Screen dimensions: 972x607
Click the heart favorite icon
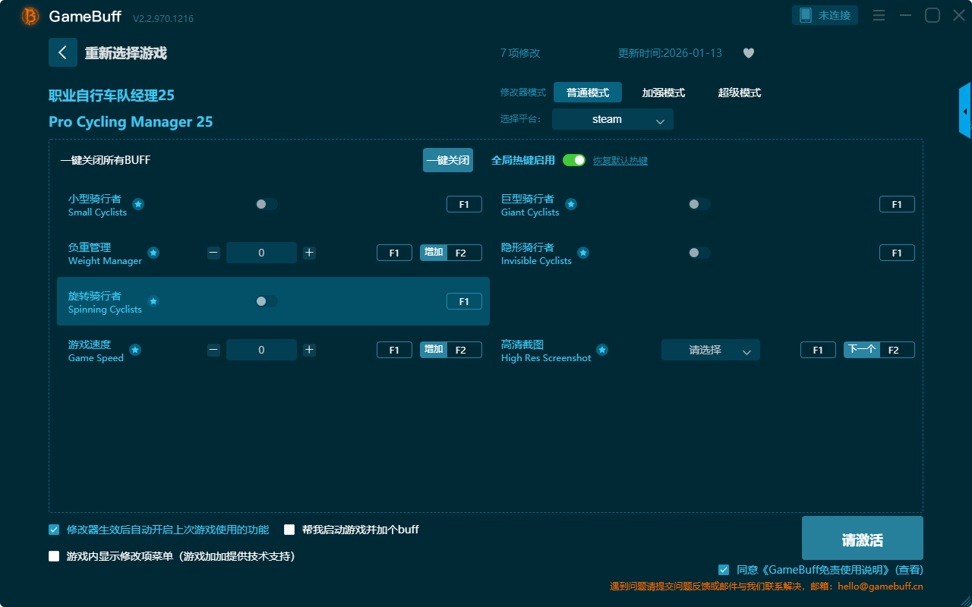pos(748,53)
